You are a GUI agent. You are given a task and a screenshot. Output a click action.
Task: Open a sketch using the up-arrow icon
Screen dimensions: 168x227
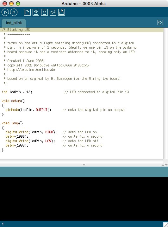coord(36,12)
